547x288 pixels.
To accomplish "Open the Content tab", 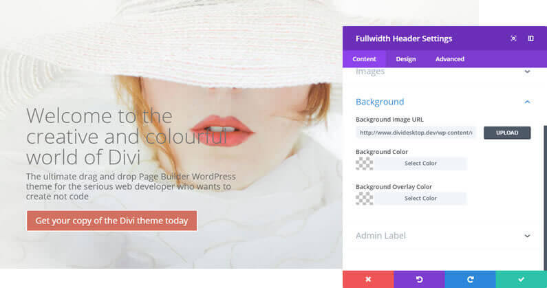I will click(364, 59).
